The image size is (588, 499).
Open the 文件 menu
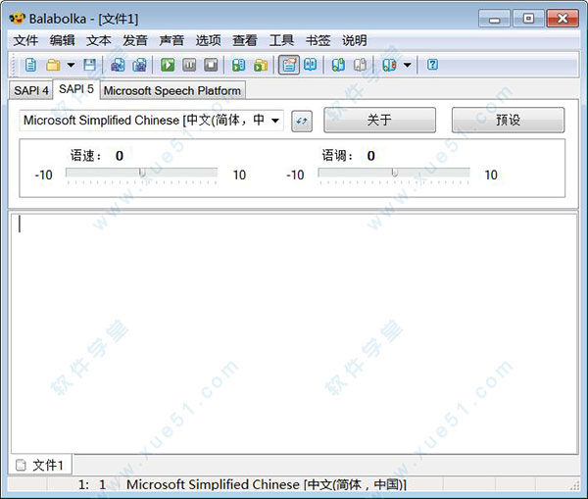pyautogui.click(x=25, y=40)
